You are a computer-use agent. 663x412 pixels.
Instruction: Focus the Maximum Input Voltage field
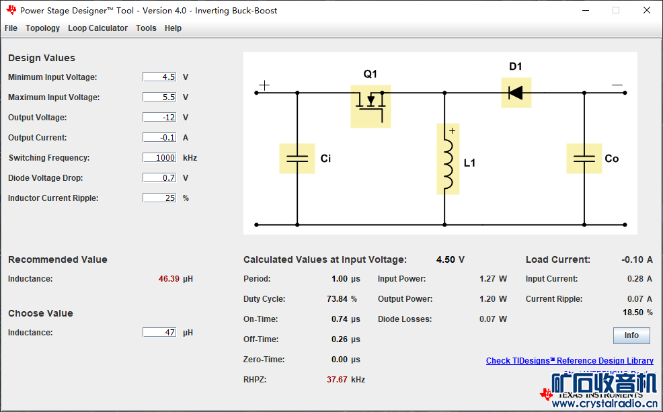tap(159, 97)
